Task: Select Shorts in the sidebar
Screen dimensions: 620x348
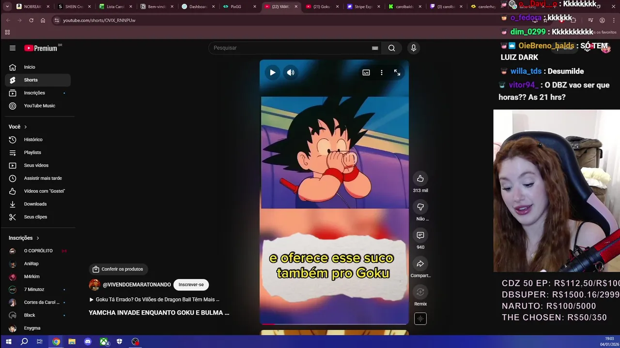Action: 38,80
